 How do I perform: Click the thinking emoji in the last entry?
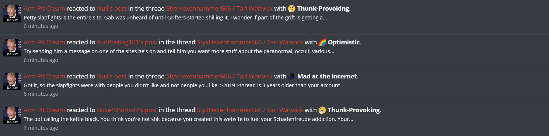pos(322,110)
